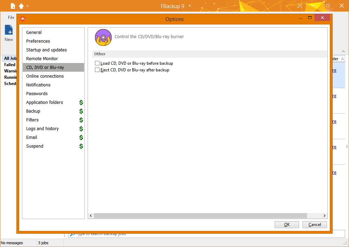The height and width of the screenshot is (247, 349).
Task: Click dollar icon beside Logs and history
Action: [x=81, y=128]
